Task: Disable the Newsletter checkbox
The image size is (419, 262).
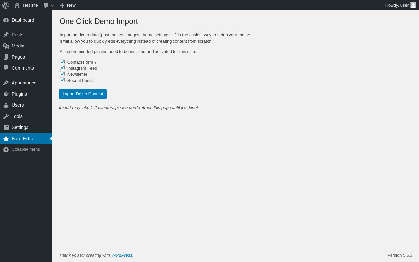Action: [x=62, y=74]
